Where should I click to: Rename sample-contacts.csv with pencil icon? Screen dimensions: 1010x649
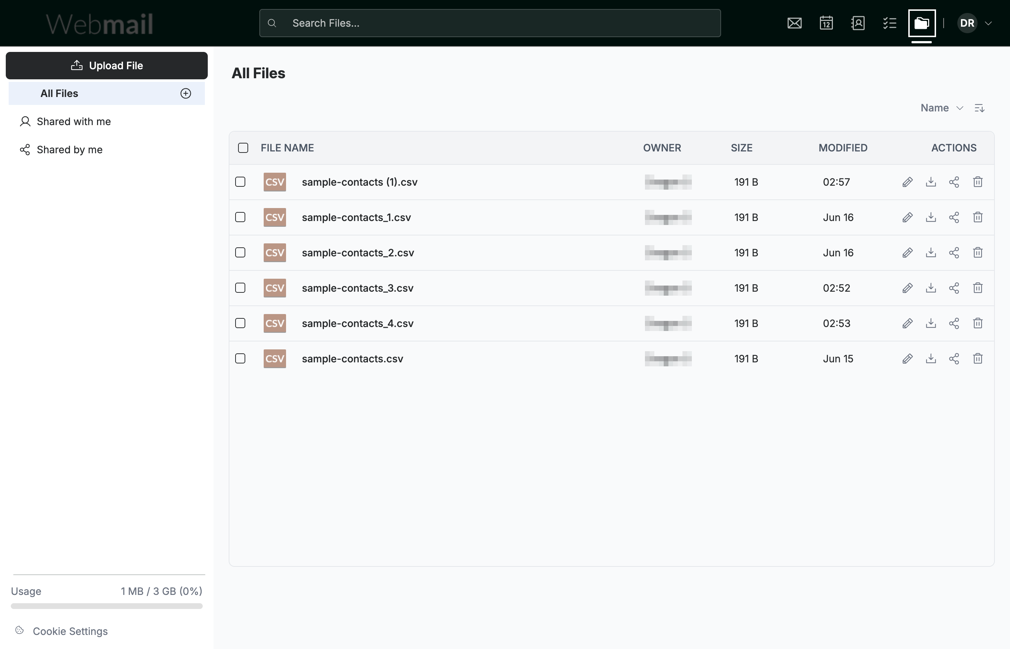908,359
